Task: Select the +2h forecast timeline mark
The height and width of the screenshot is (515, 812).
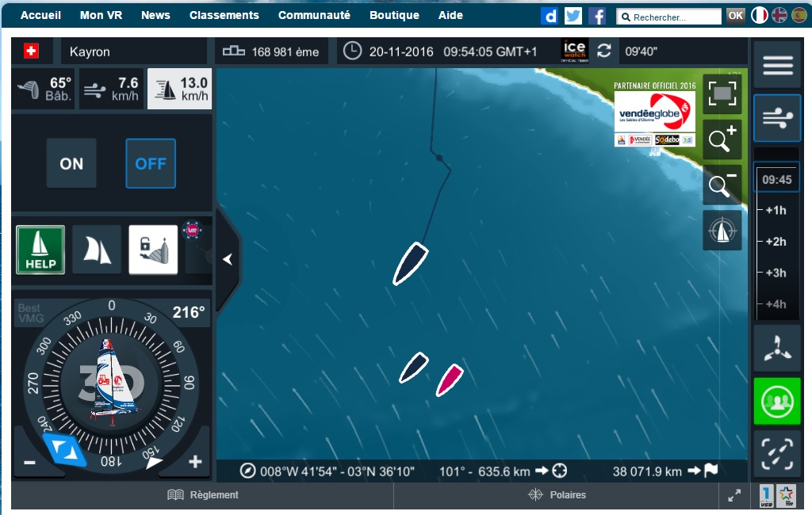Action: point(776,242)
